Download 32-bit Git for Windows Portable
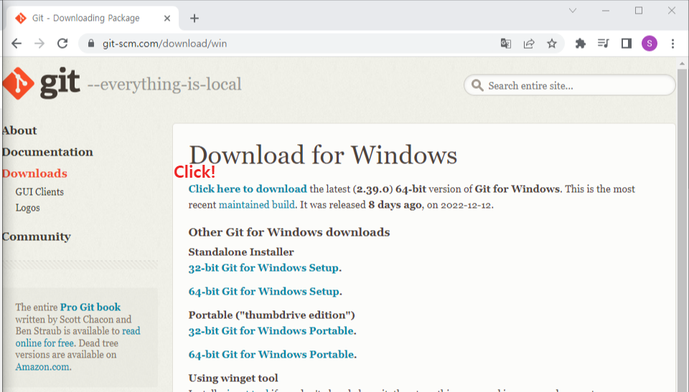The image size is (689, 392). [x=271, y=330]
